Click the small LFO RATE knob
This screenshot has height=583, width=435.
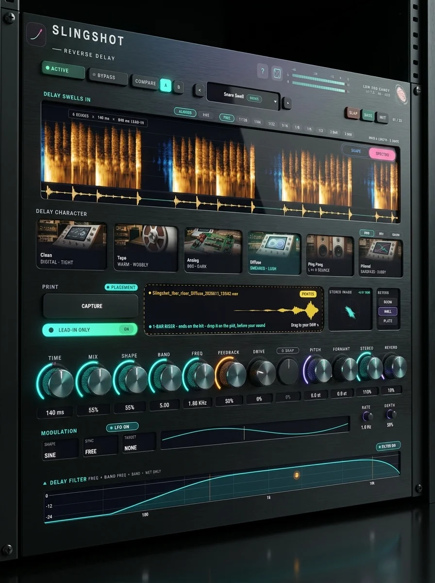pyautogui.click(x=368, y=416)
